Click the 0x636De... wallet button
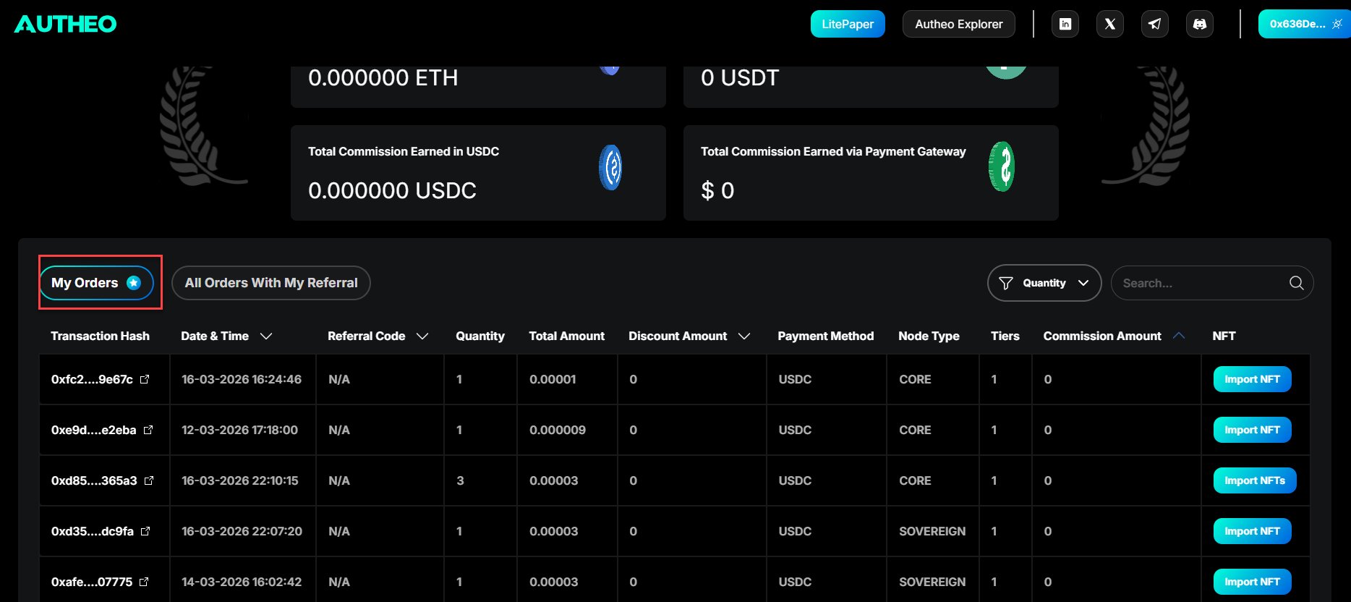This screenshot has height=602, width=1351. point(1304,24)
